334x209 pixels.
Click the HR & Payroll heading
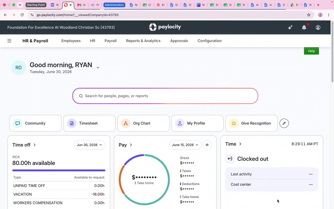pyautogui.click(x=35, y=41)
